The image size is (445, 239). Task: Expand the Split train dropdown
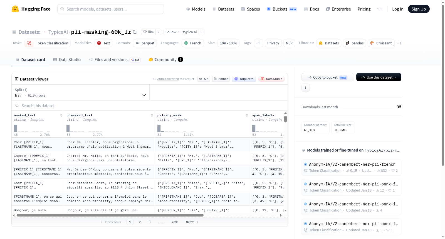[x=80, y=92]
